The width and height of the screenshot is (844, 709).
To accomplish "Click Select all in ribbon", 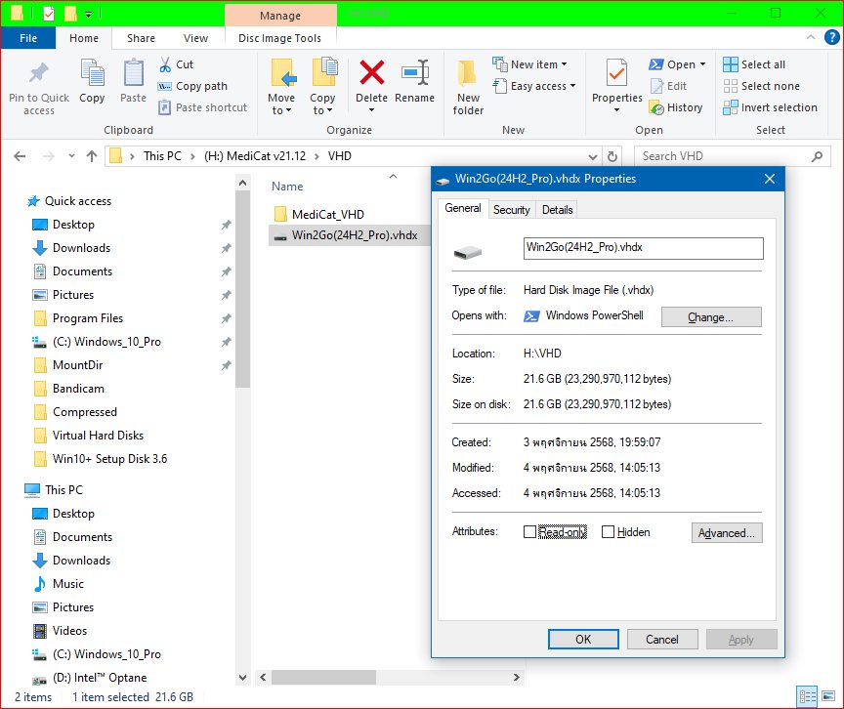I will click(x=754, y=64).
